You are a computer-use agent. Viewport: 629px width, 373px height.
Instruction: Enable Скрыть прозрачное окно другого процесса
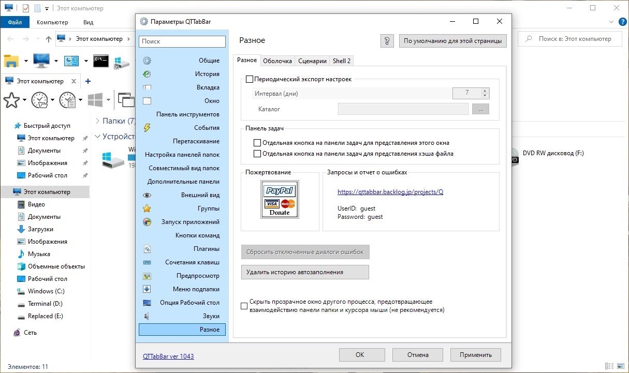(244, 306)
